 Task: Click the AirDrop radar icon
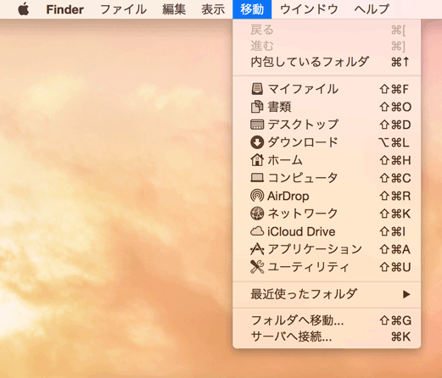(x=257, y=196)
